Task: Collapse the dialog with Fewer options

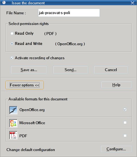Action: (x=24, y=85)
